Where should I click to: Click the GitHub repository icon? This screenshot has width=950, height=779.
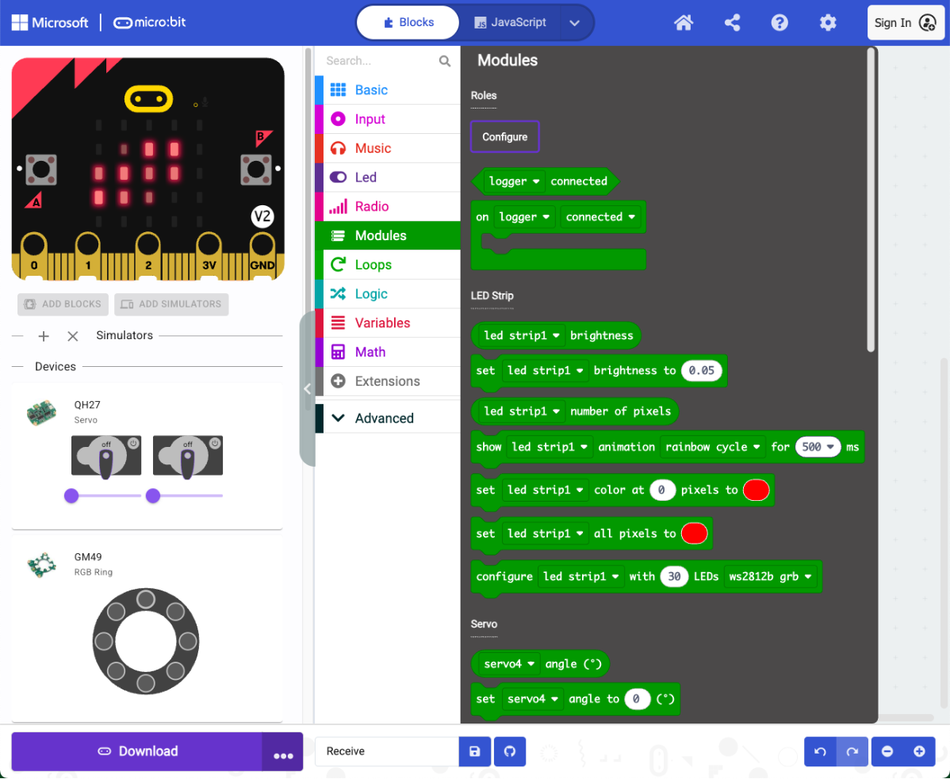[x=510, y=751]
